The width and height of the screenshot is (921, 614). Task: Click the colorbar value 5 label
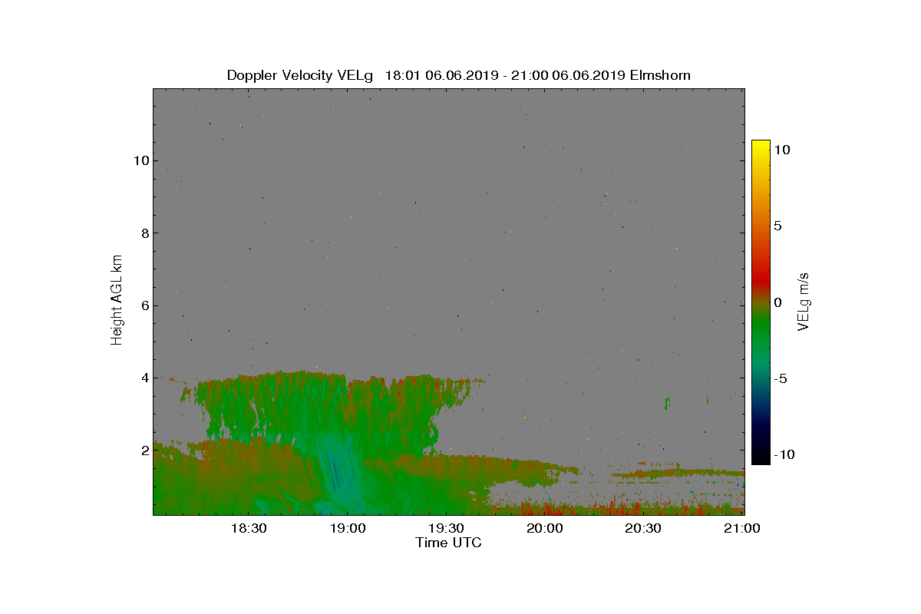[778, 226]
